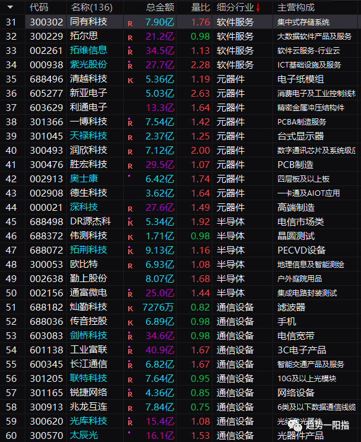Click the red R marker for 同有科技
Screen dimensions: 361x442
point(130,24)
